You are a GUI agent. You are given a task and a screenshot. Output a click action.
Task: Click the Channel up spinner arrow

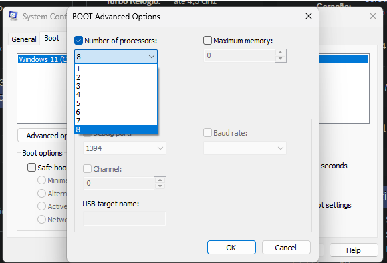pyautogui.click(x=160, y=180)
